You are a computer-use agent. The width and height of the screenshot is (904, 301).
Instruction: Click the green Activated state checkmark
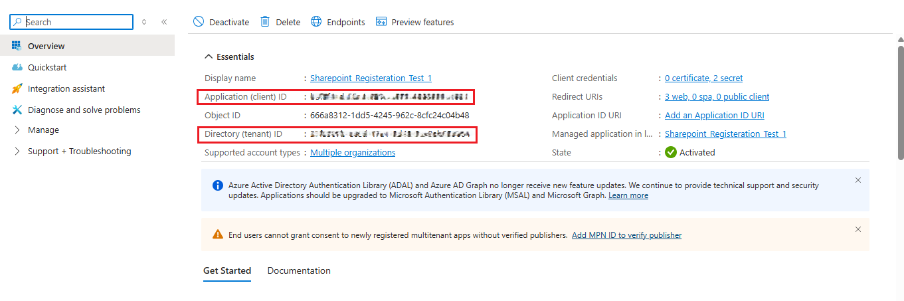671,152
